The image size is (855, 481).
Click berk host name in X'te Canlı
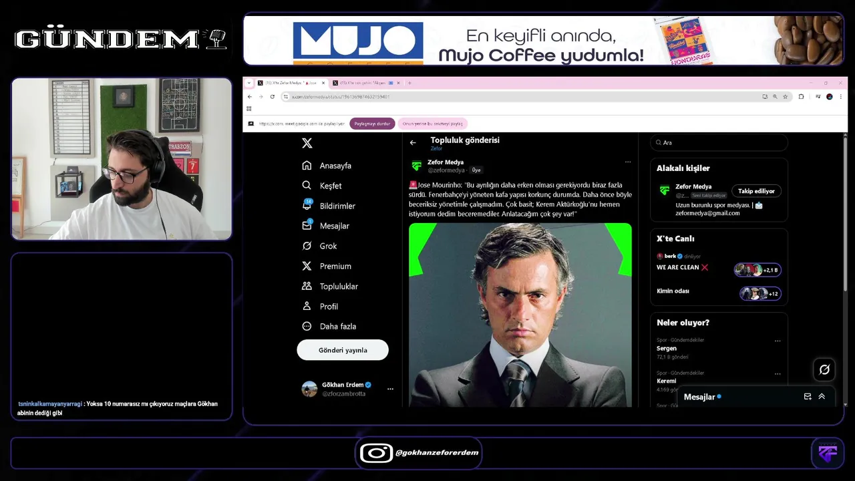(x=669, y=256)
